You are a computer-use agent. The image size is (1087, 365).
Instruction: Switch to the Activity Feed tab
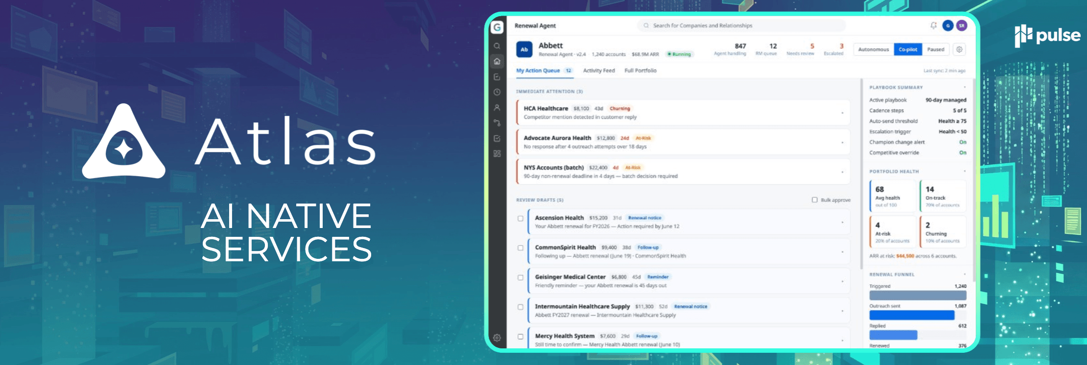tap(599, 70)
